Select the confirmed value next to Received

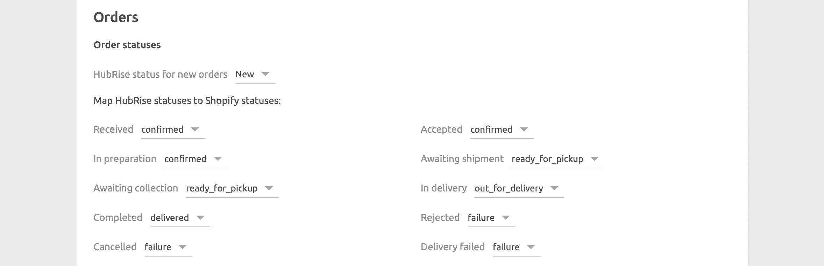click(x=162, y=129)
